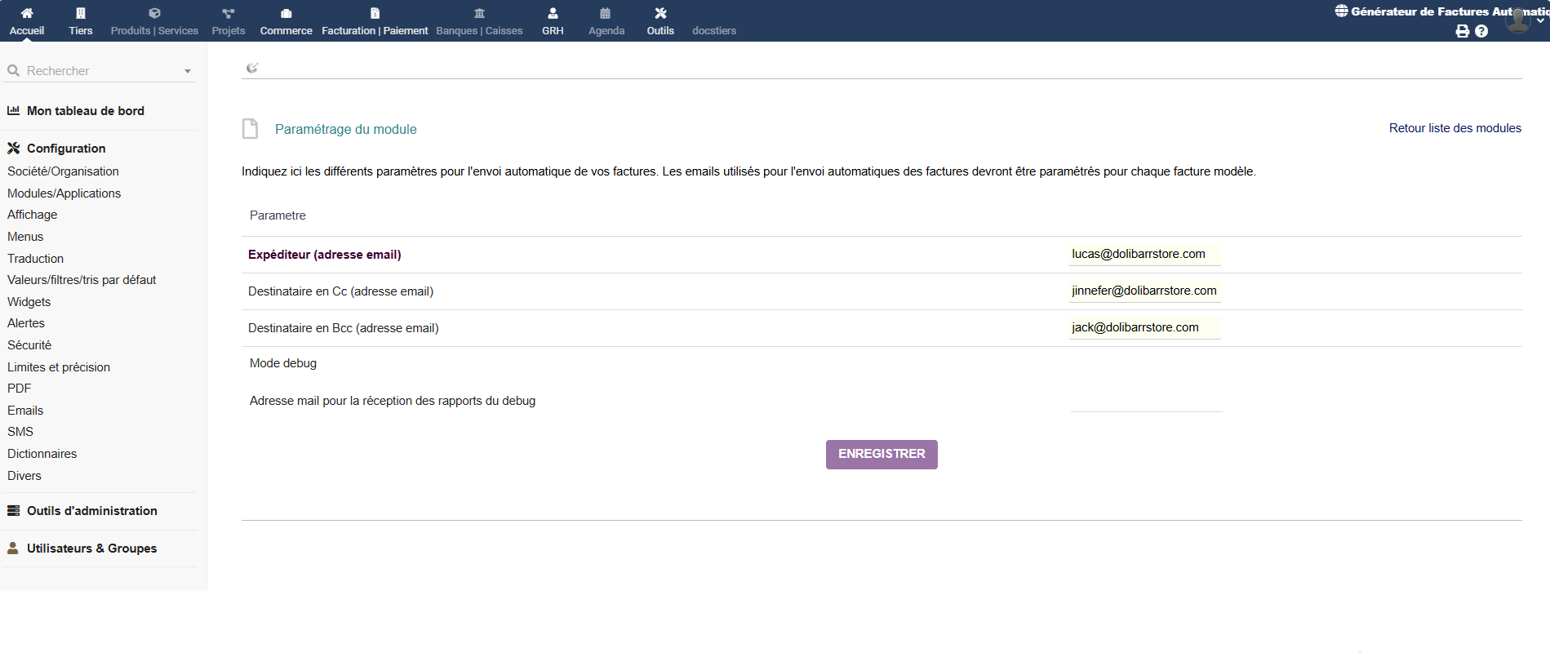This screenshot has width=1550, height=653.
Task: Click the print page icon
Action: click(x=1462, y=31)
